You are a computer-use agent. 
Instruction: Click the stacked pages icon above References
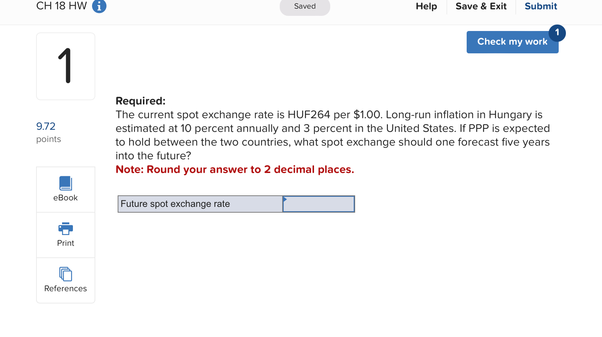pos(65,274)
